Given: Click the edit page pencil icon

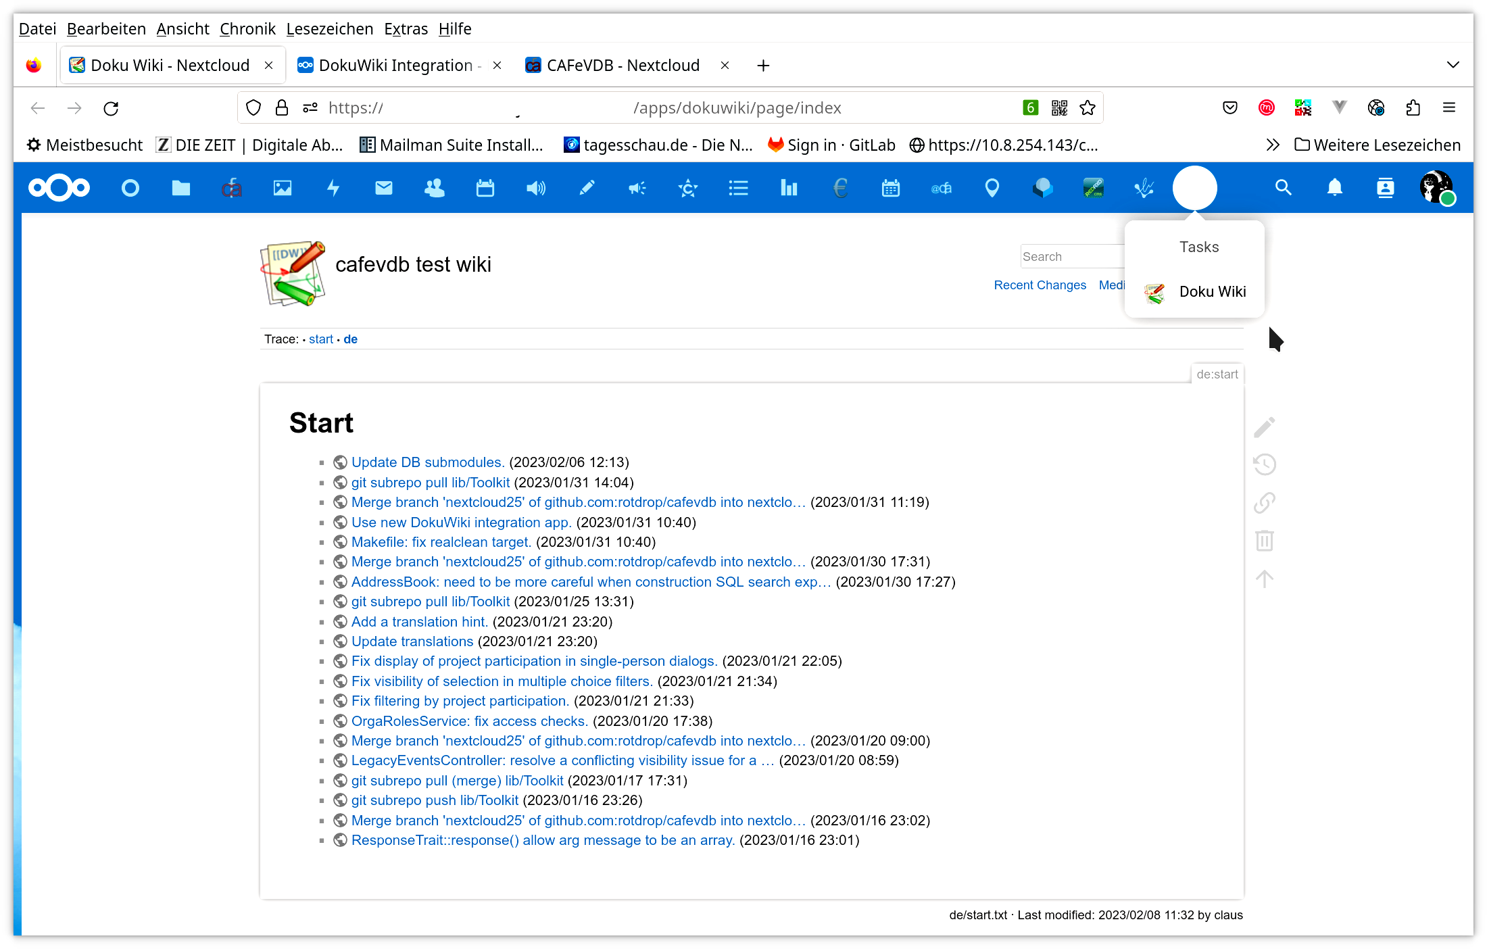Looking at the screenshot, I should click(x=1264, y=427).
